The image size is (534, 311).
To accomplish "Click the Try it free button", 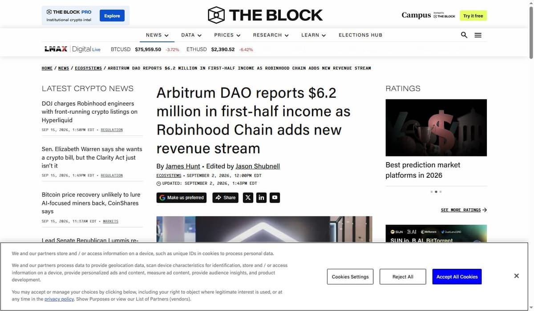I will (x=473, y=16).
